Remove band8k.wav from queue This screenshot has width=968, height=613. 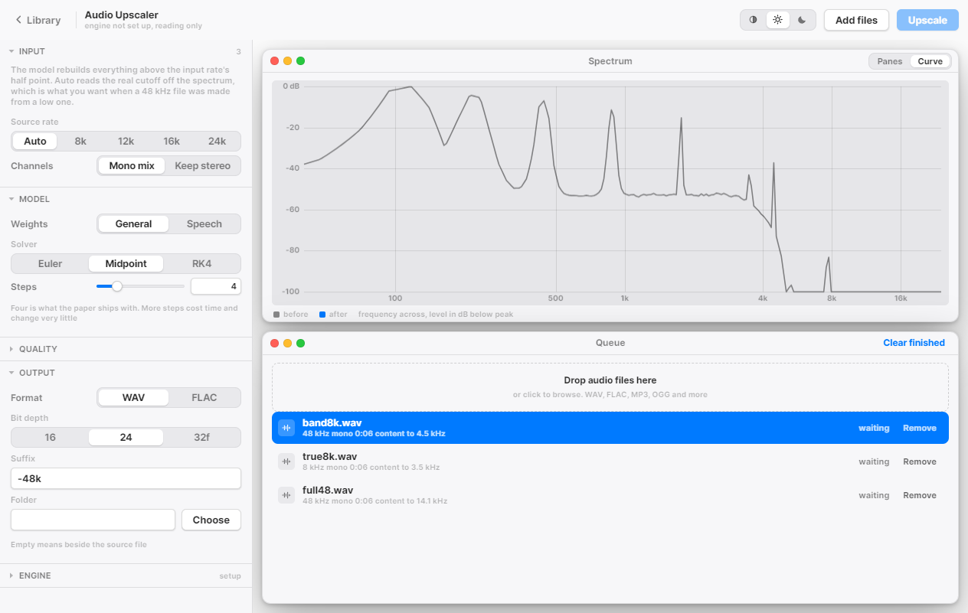point(920,428)
